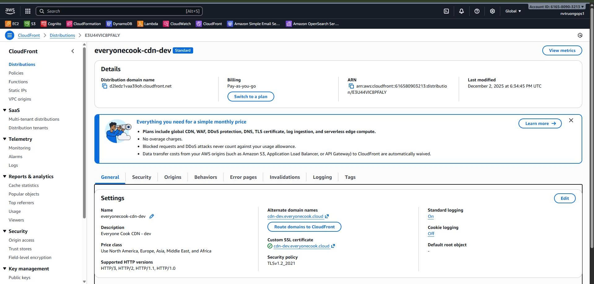Switch to the Security tab
594x284 pixels.
[141, 177]
